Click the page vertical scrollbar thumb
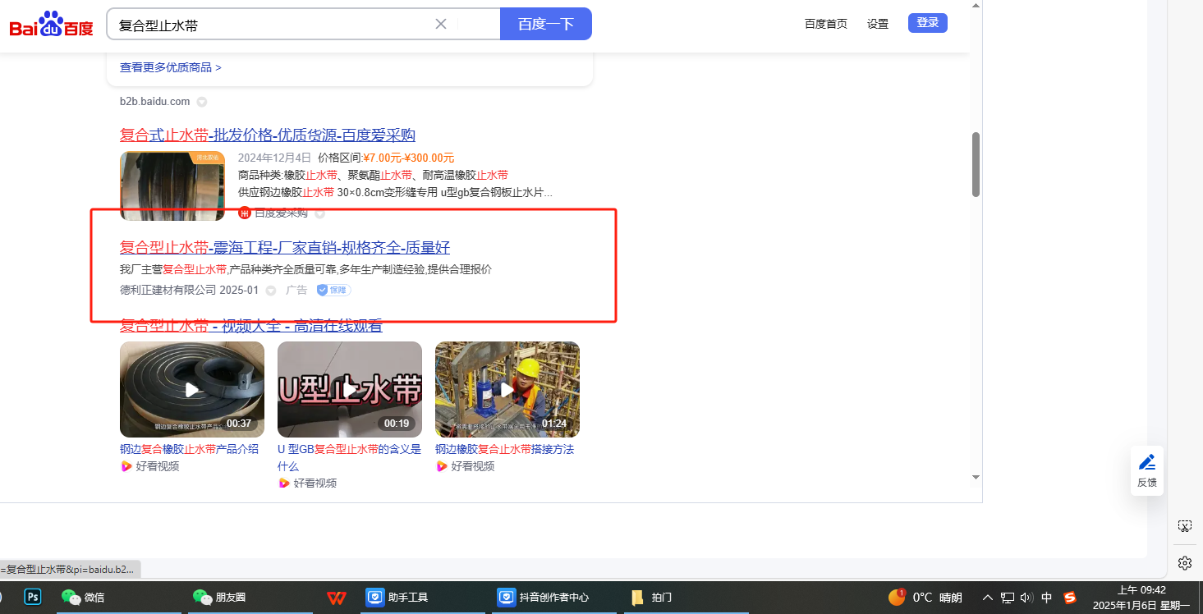Viewport: 1203px width, 614px height. [976, 164]
